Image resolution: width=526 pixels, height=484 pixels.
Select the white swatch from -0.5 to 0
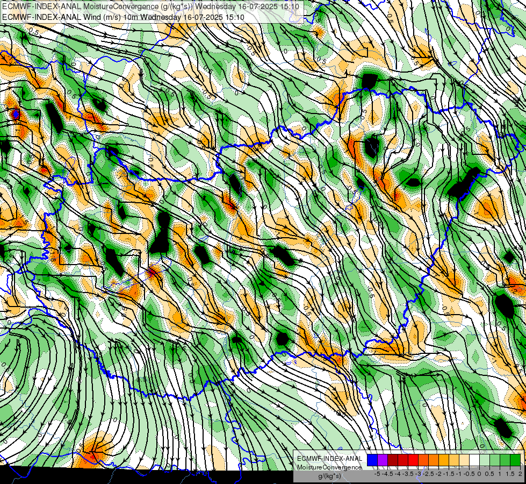pos(474,460)
